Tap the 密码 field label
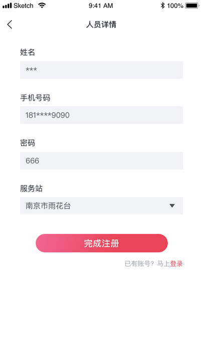The image size is (203, 362). coord(28,143)
